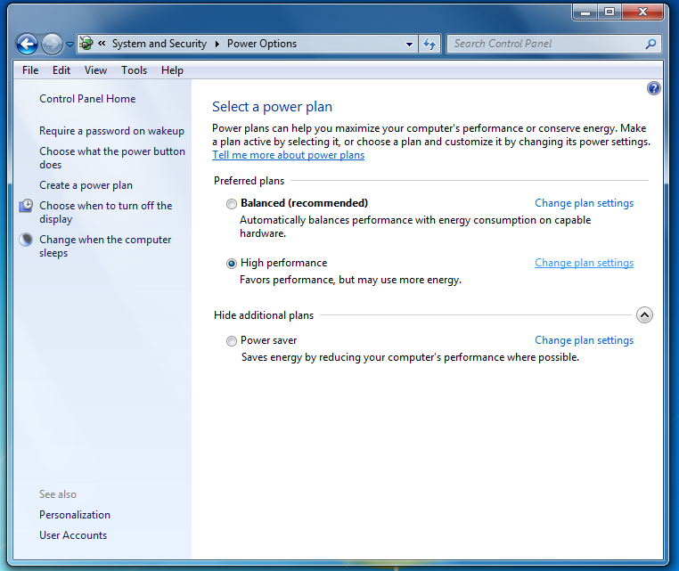Viewport: 679px width, 571px height.
Task: Open the System and Security breadcrumb
Action: (159, 44)
